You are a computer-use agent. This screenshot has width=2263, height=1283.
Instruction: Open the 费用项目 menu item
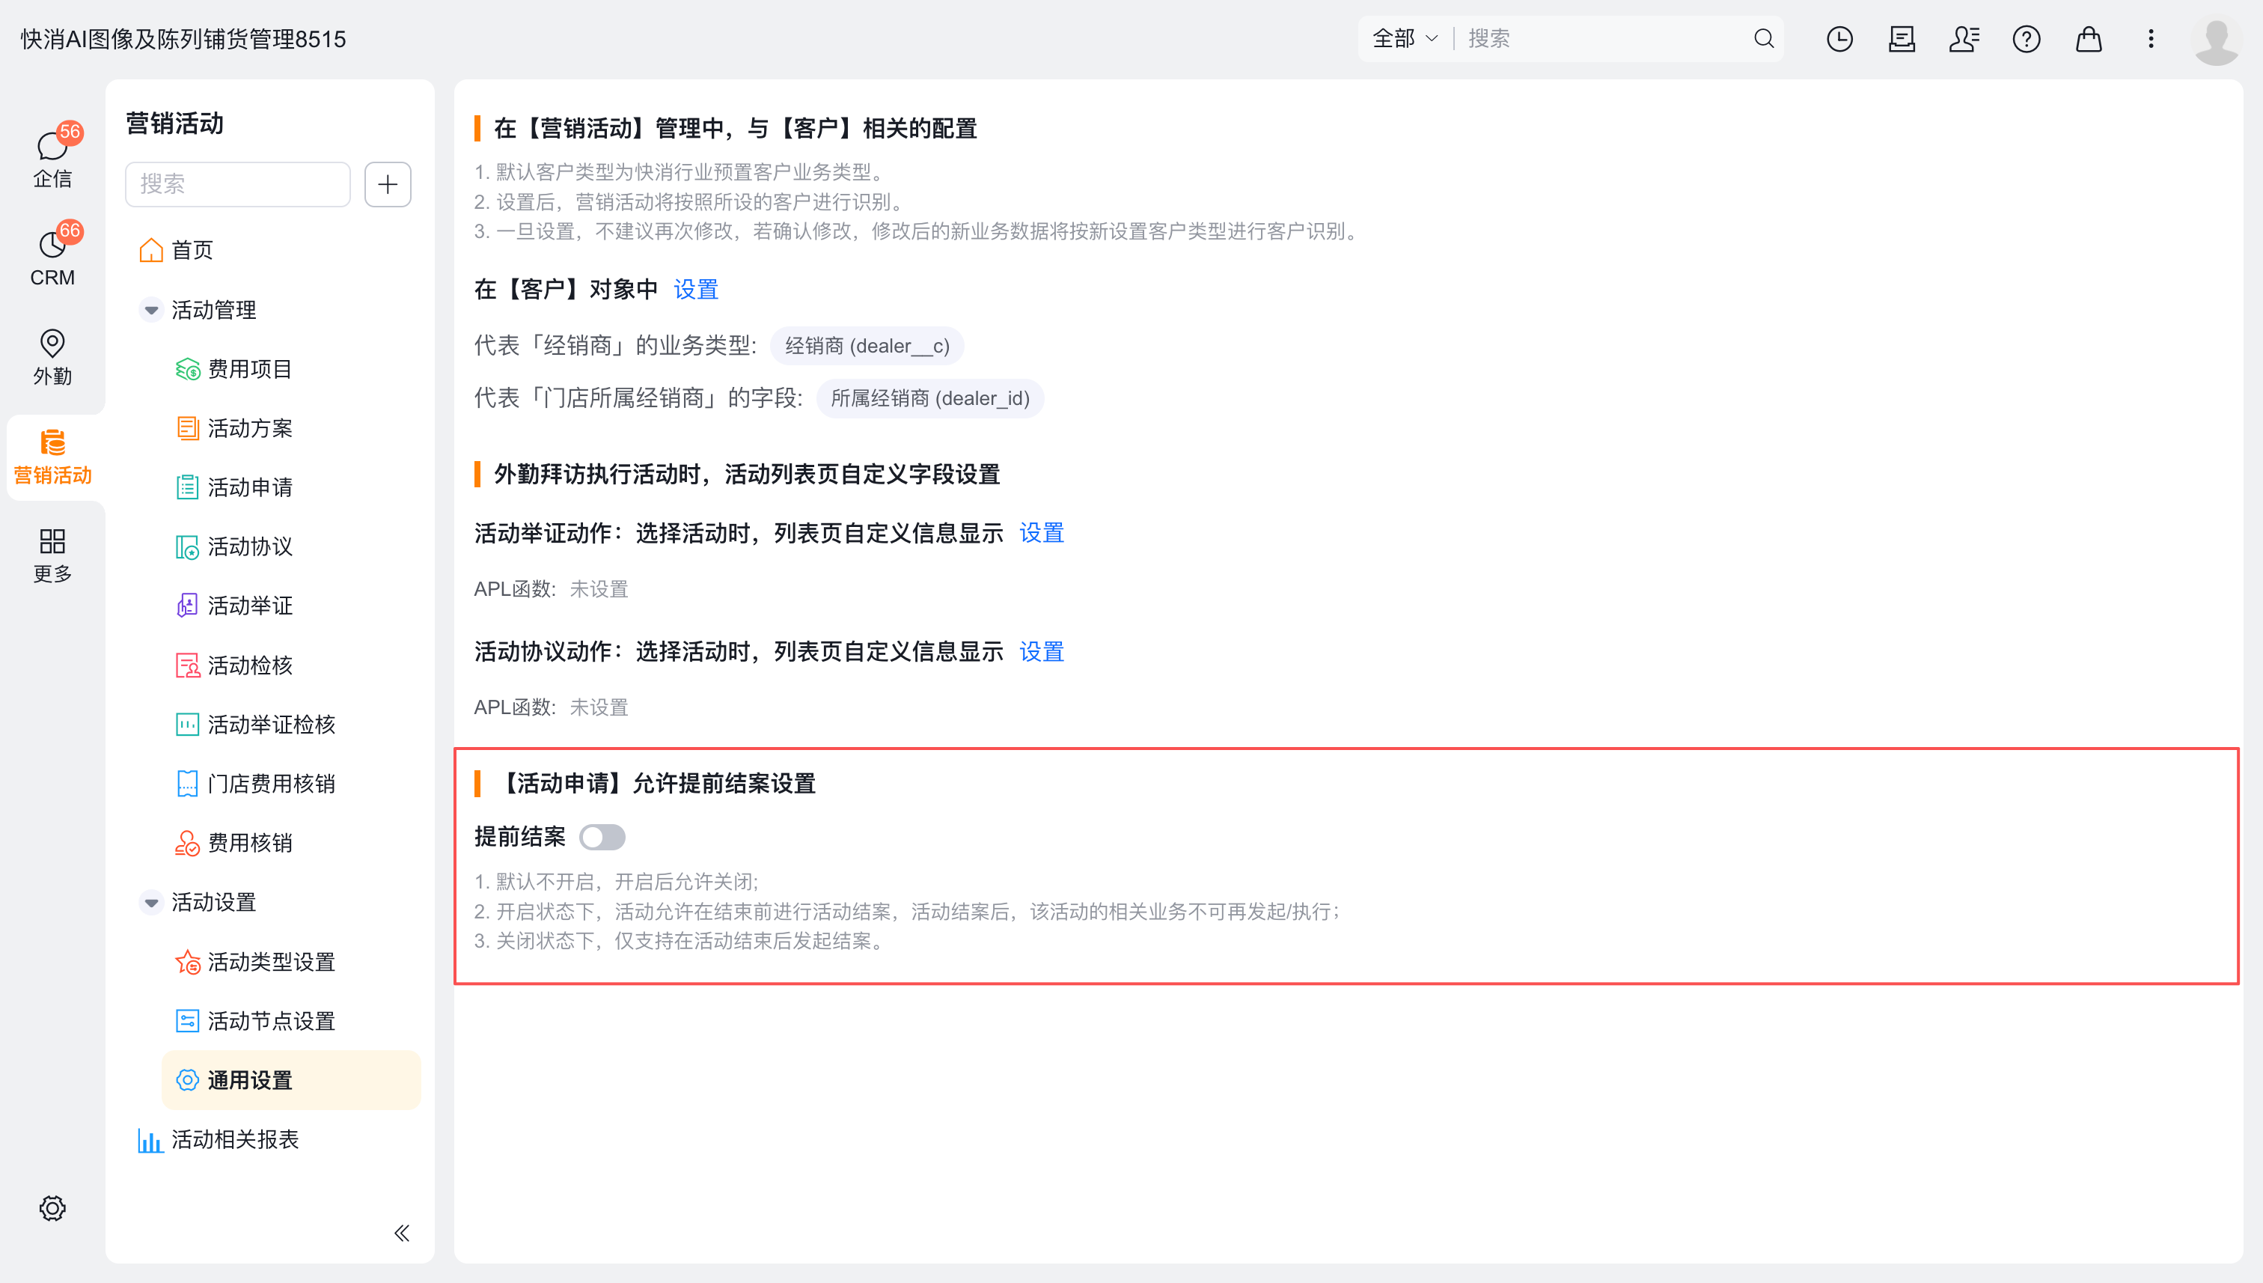click(234, 369)
